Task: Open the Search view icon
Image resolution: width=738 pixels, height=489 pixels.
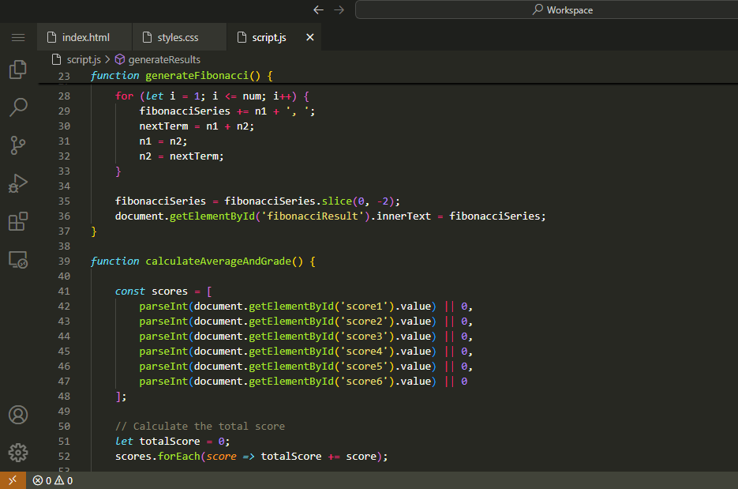Action: click(x=18, y=107)
